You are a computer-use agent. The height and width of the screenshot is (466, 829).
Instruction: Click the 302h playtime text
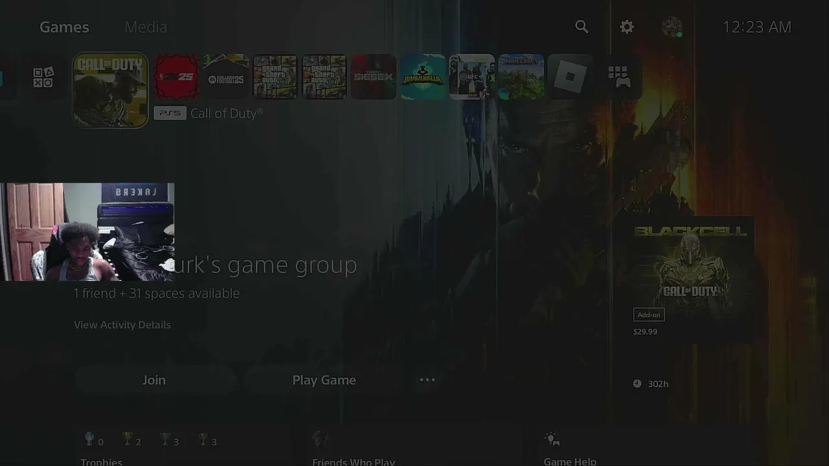658,384
